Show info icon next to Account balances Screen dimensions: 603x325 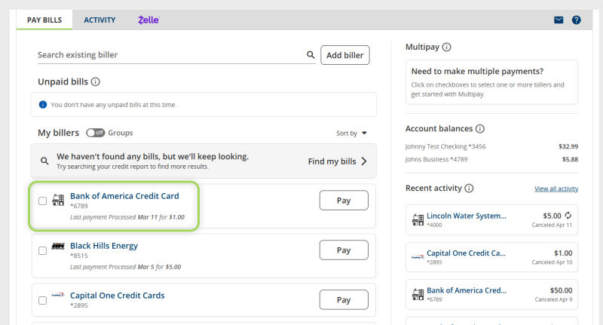point(480,128)
